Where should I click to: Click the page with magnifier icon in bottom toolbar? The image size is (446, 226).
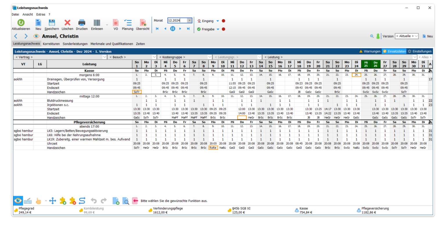[x=125, y=201]
